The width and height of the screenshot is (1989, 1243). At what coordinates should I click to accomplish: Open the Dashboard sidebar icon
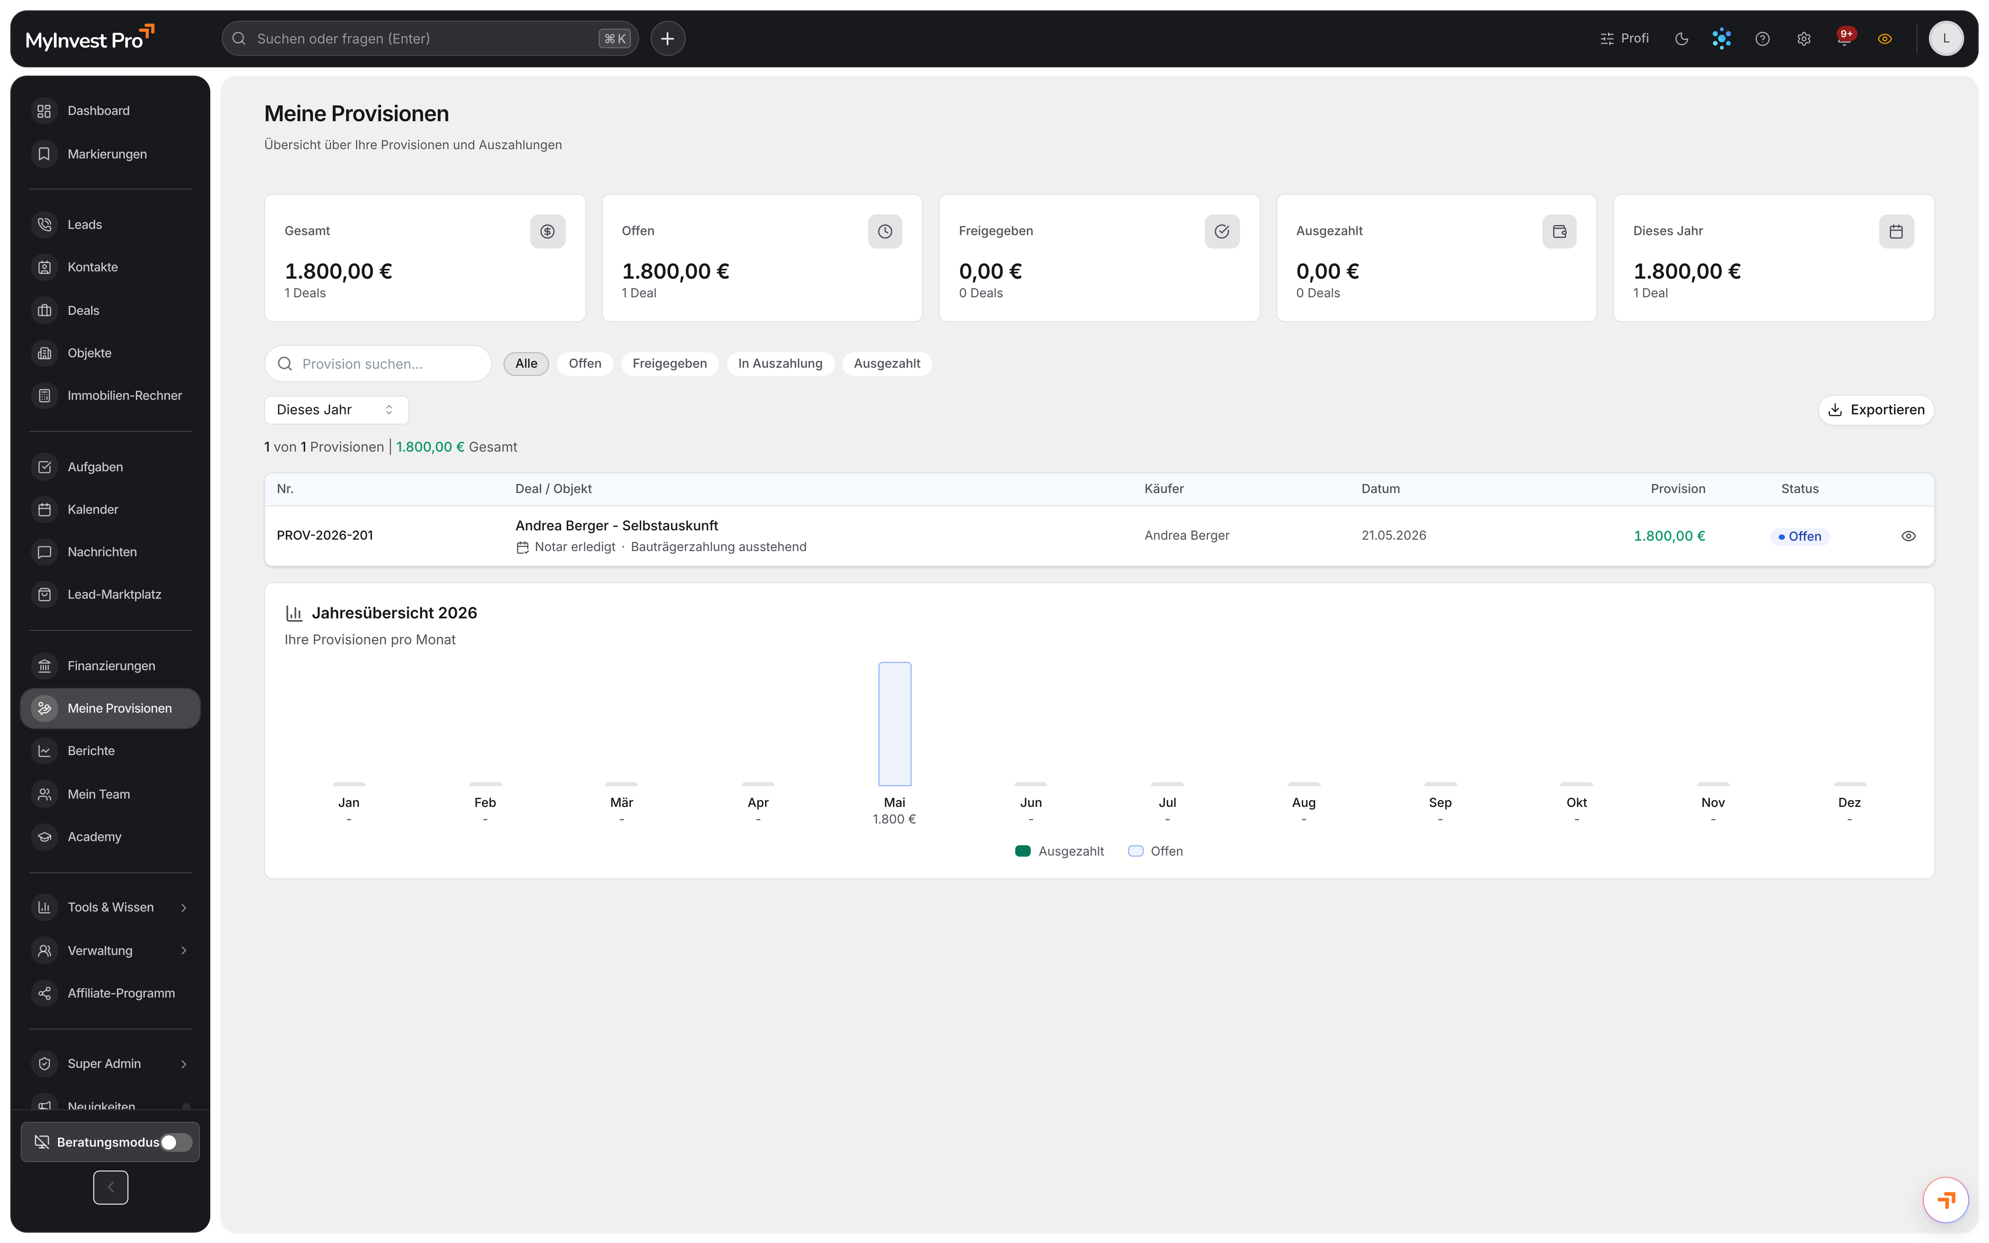click(45, 111)
